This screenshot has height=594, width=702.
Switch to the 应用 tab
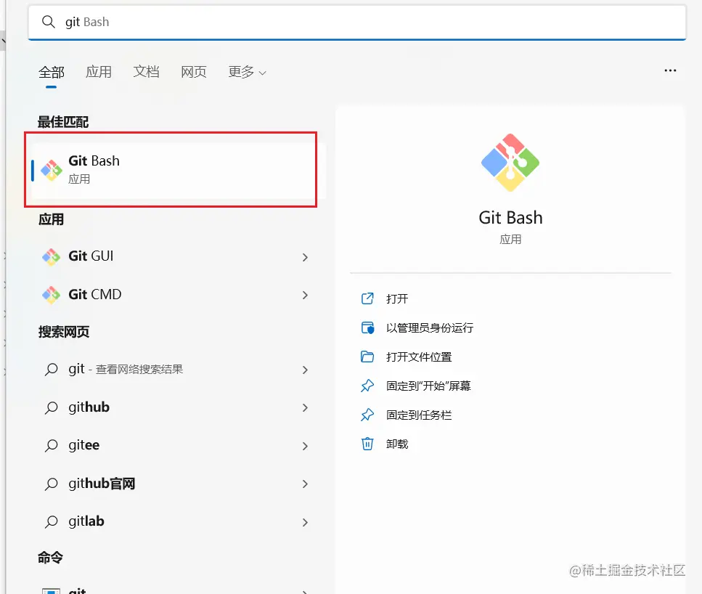(99, 72)
